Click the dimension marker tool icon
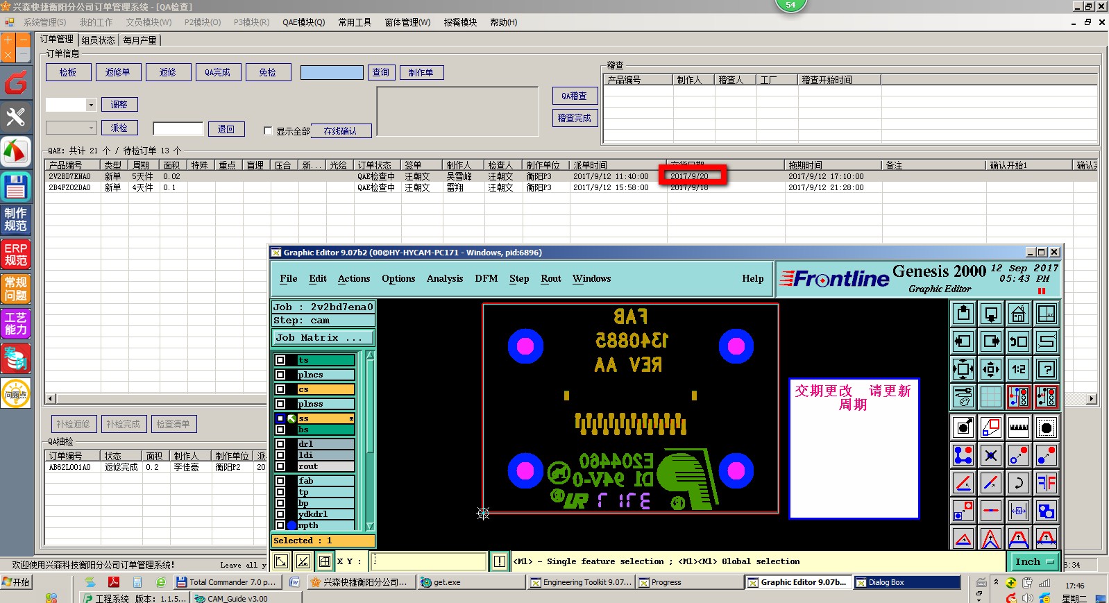1109x603 pixels. click(1019, 511)
